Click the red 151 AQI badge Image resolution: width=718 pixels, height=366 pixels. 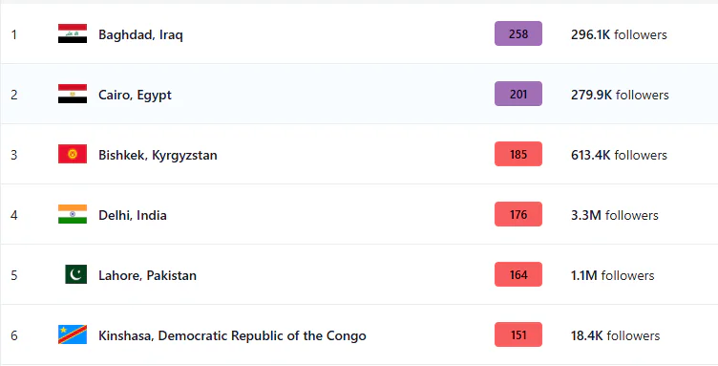point(518,334)
